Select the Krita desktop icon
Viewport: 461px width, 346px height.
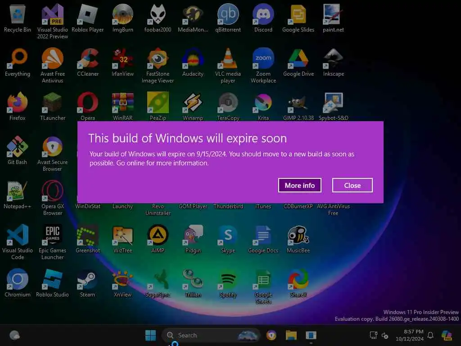click(x=263, y=106)
